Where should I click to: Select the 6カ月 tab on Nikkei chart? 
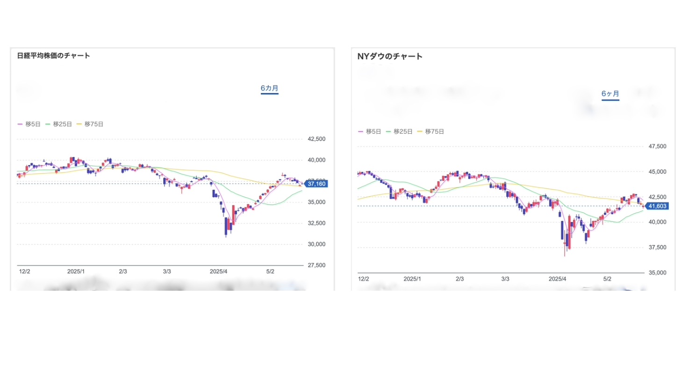269,88
